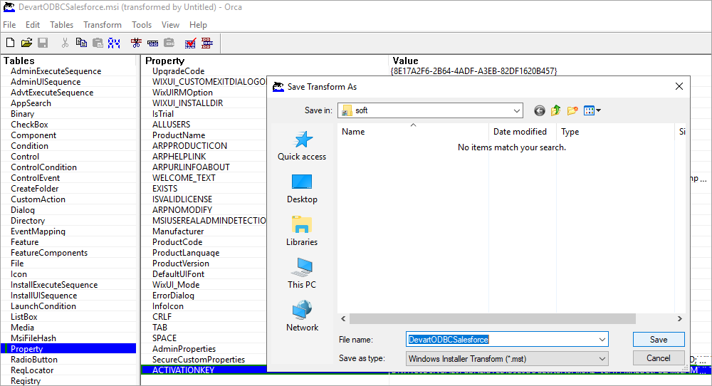Select the LaunchCondition table

coord(43,306)
